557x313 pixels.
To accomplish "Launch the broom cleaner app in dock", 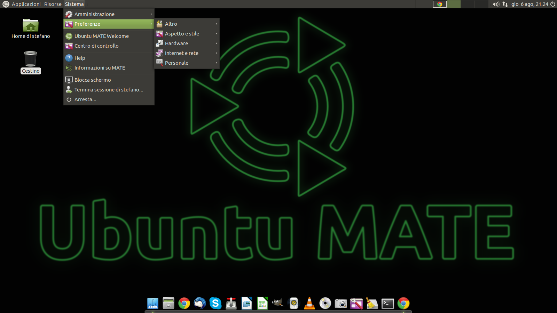I will pos(372,303).
